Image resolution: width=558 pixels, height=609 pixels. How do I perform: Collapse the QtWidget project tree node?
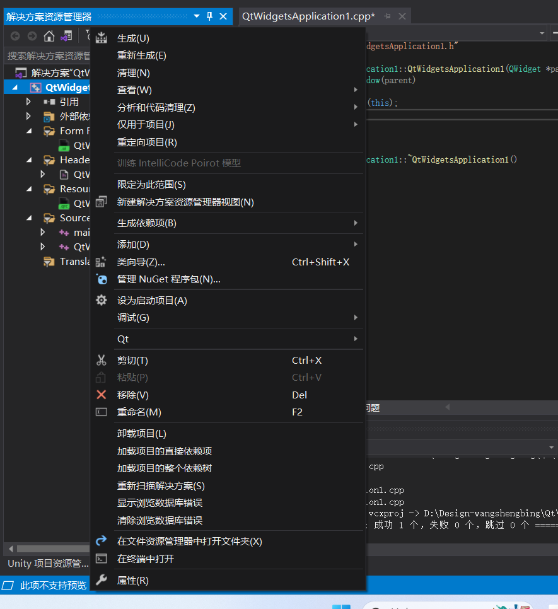coord(15,88)
